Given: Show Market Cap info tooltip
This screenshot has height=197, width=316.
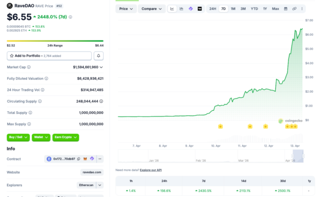Looking at the screenshot, I should [29, 67].
